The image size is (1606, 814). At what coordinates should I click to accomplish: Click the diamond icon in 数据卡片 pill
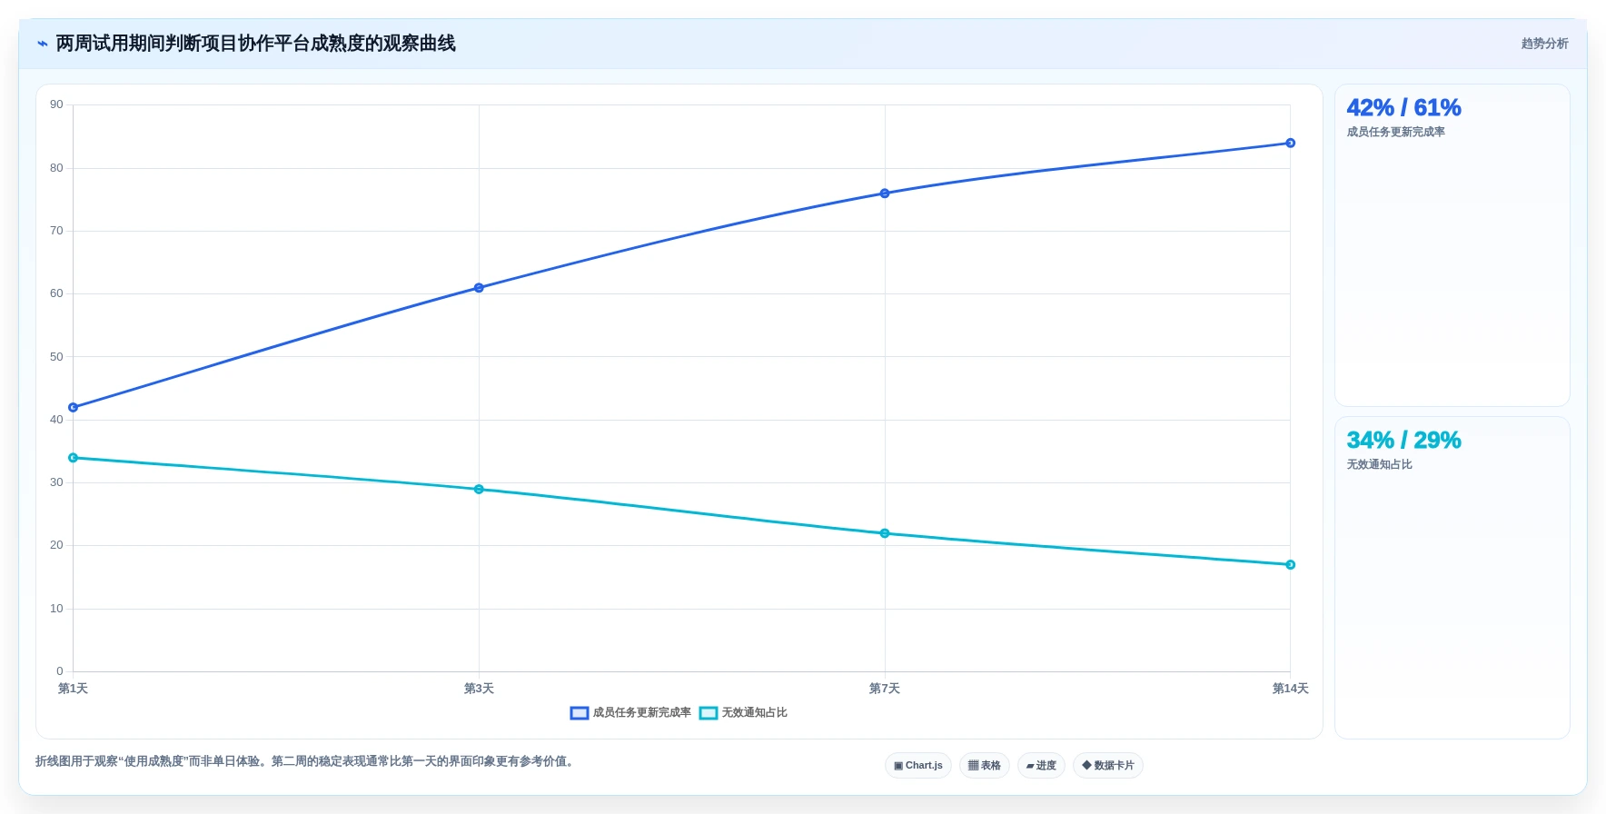pos(1086,766)
